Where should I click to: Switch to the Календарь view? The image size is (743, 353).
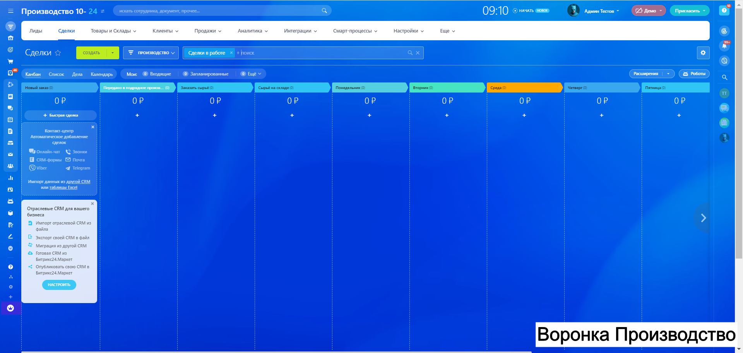click(102, 74)
